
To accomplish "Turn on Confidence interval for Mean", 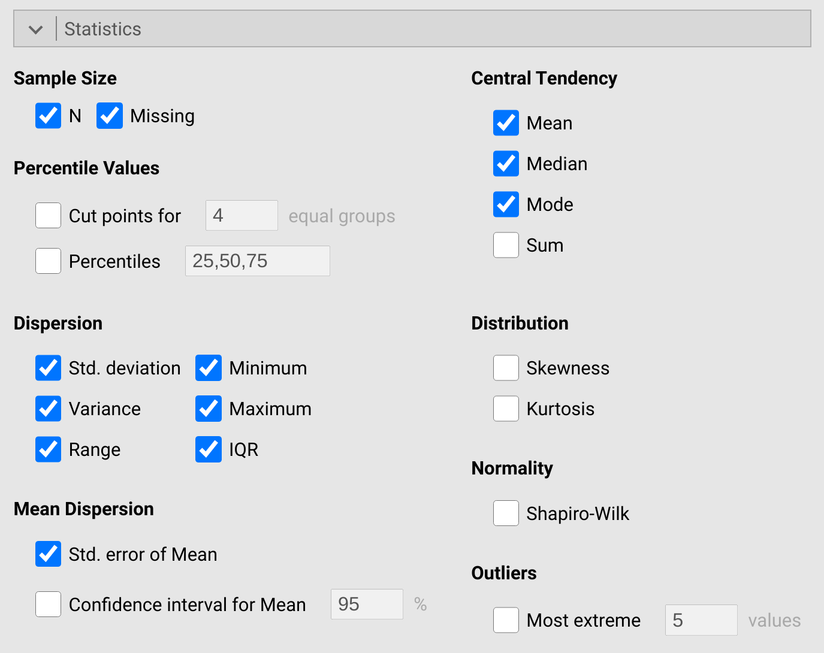I will click(48, 604).
